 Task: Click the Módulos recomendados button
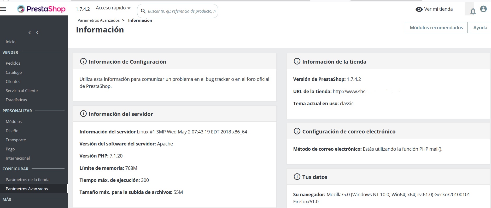click(x=436, y=28)
